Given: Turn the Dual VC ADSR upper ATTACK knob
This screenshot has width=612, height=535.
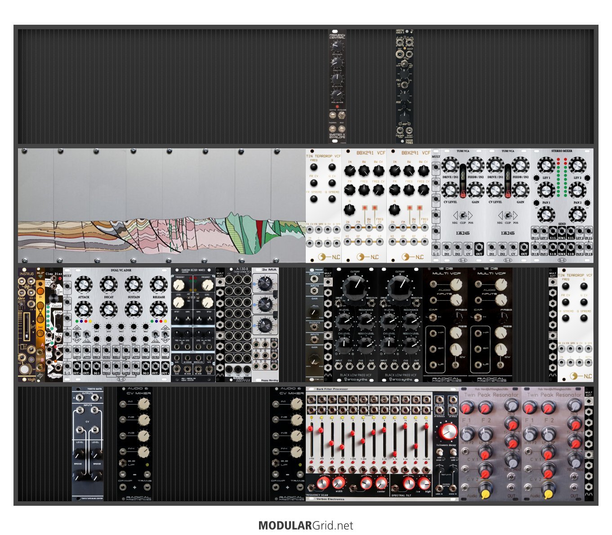Looking at the screenshot, I should click(x=84, y=285).
